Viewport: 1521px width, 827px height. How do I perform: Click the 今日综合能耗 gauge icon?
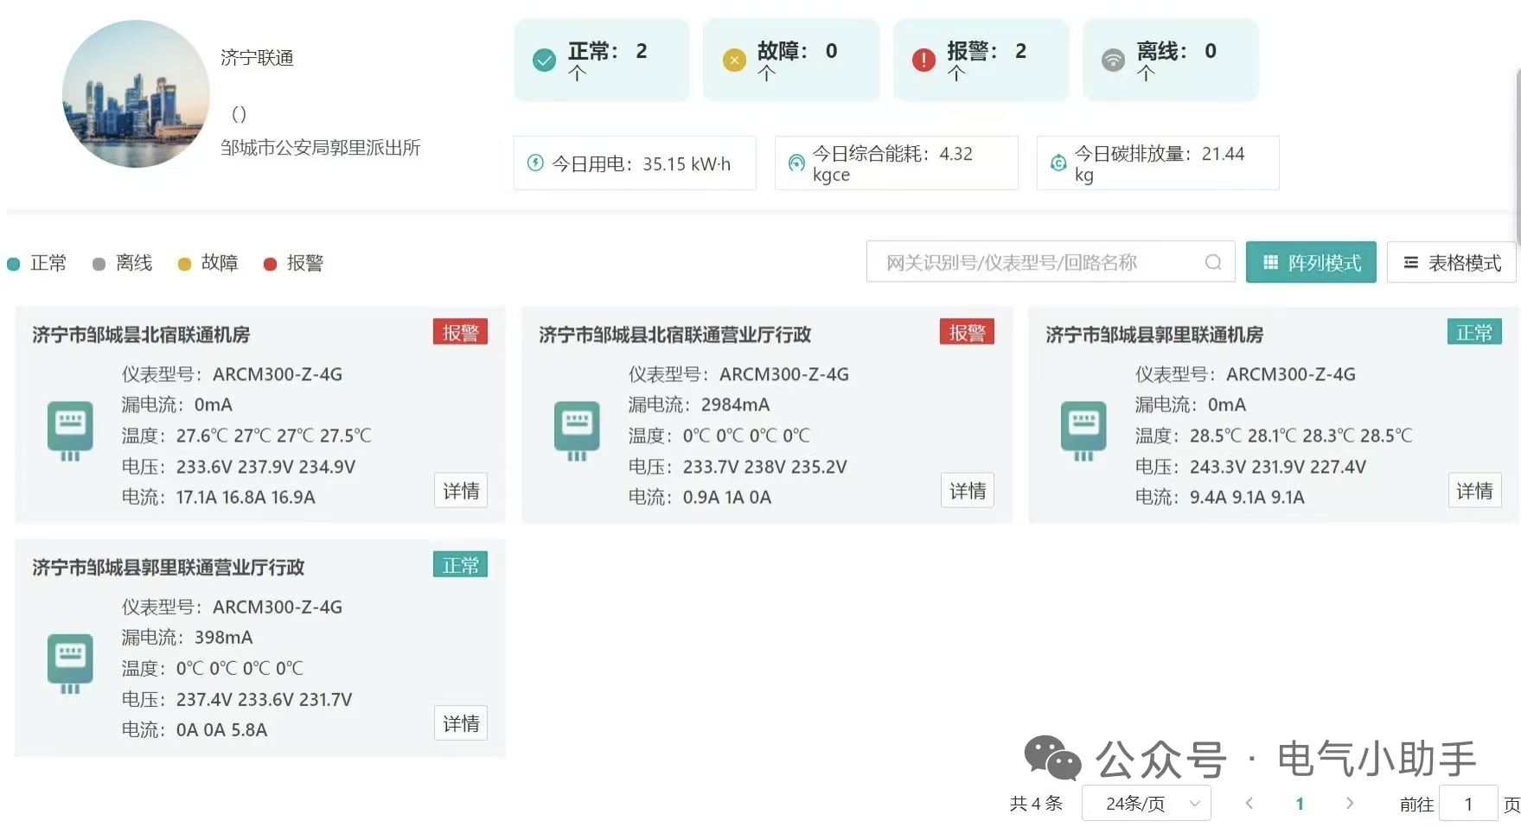pos(796,162)
